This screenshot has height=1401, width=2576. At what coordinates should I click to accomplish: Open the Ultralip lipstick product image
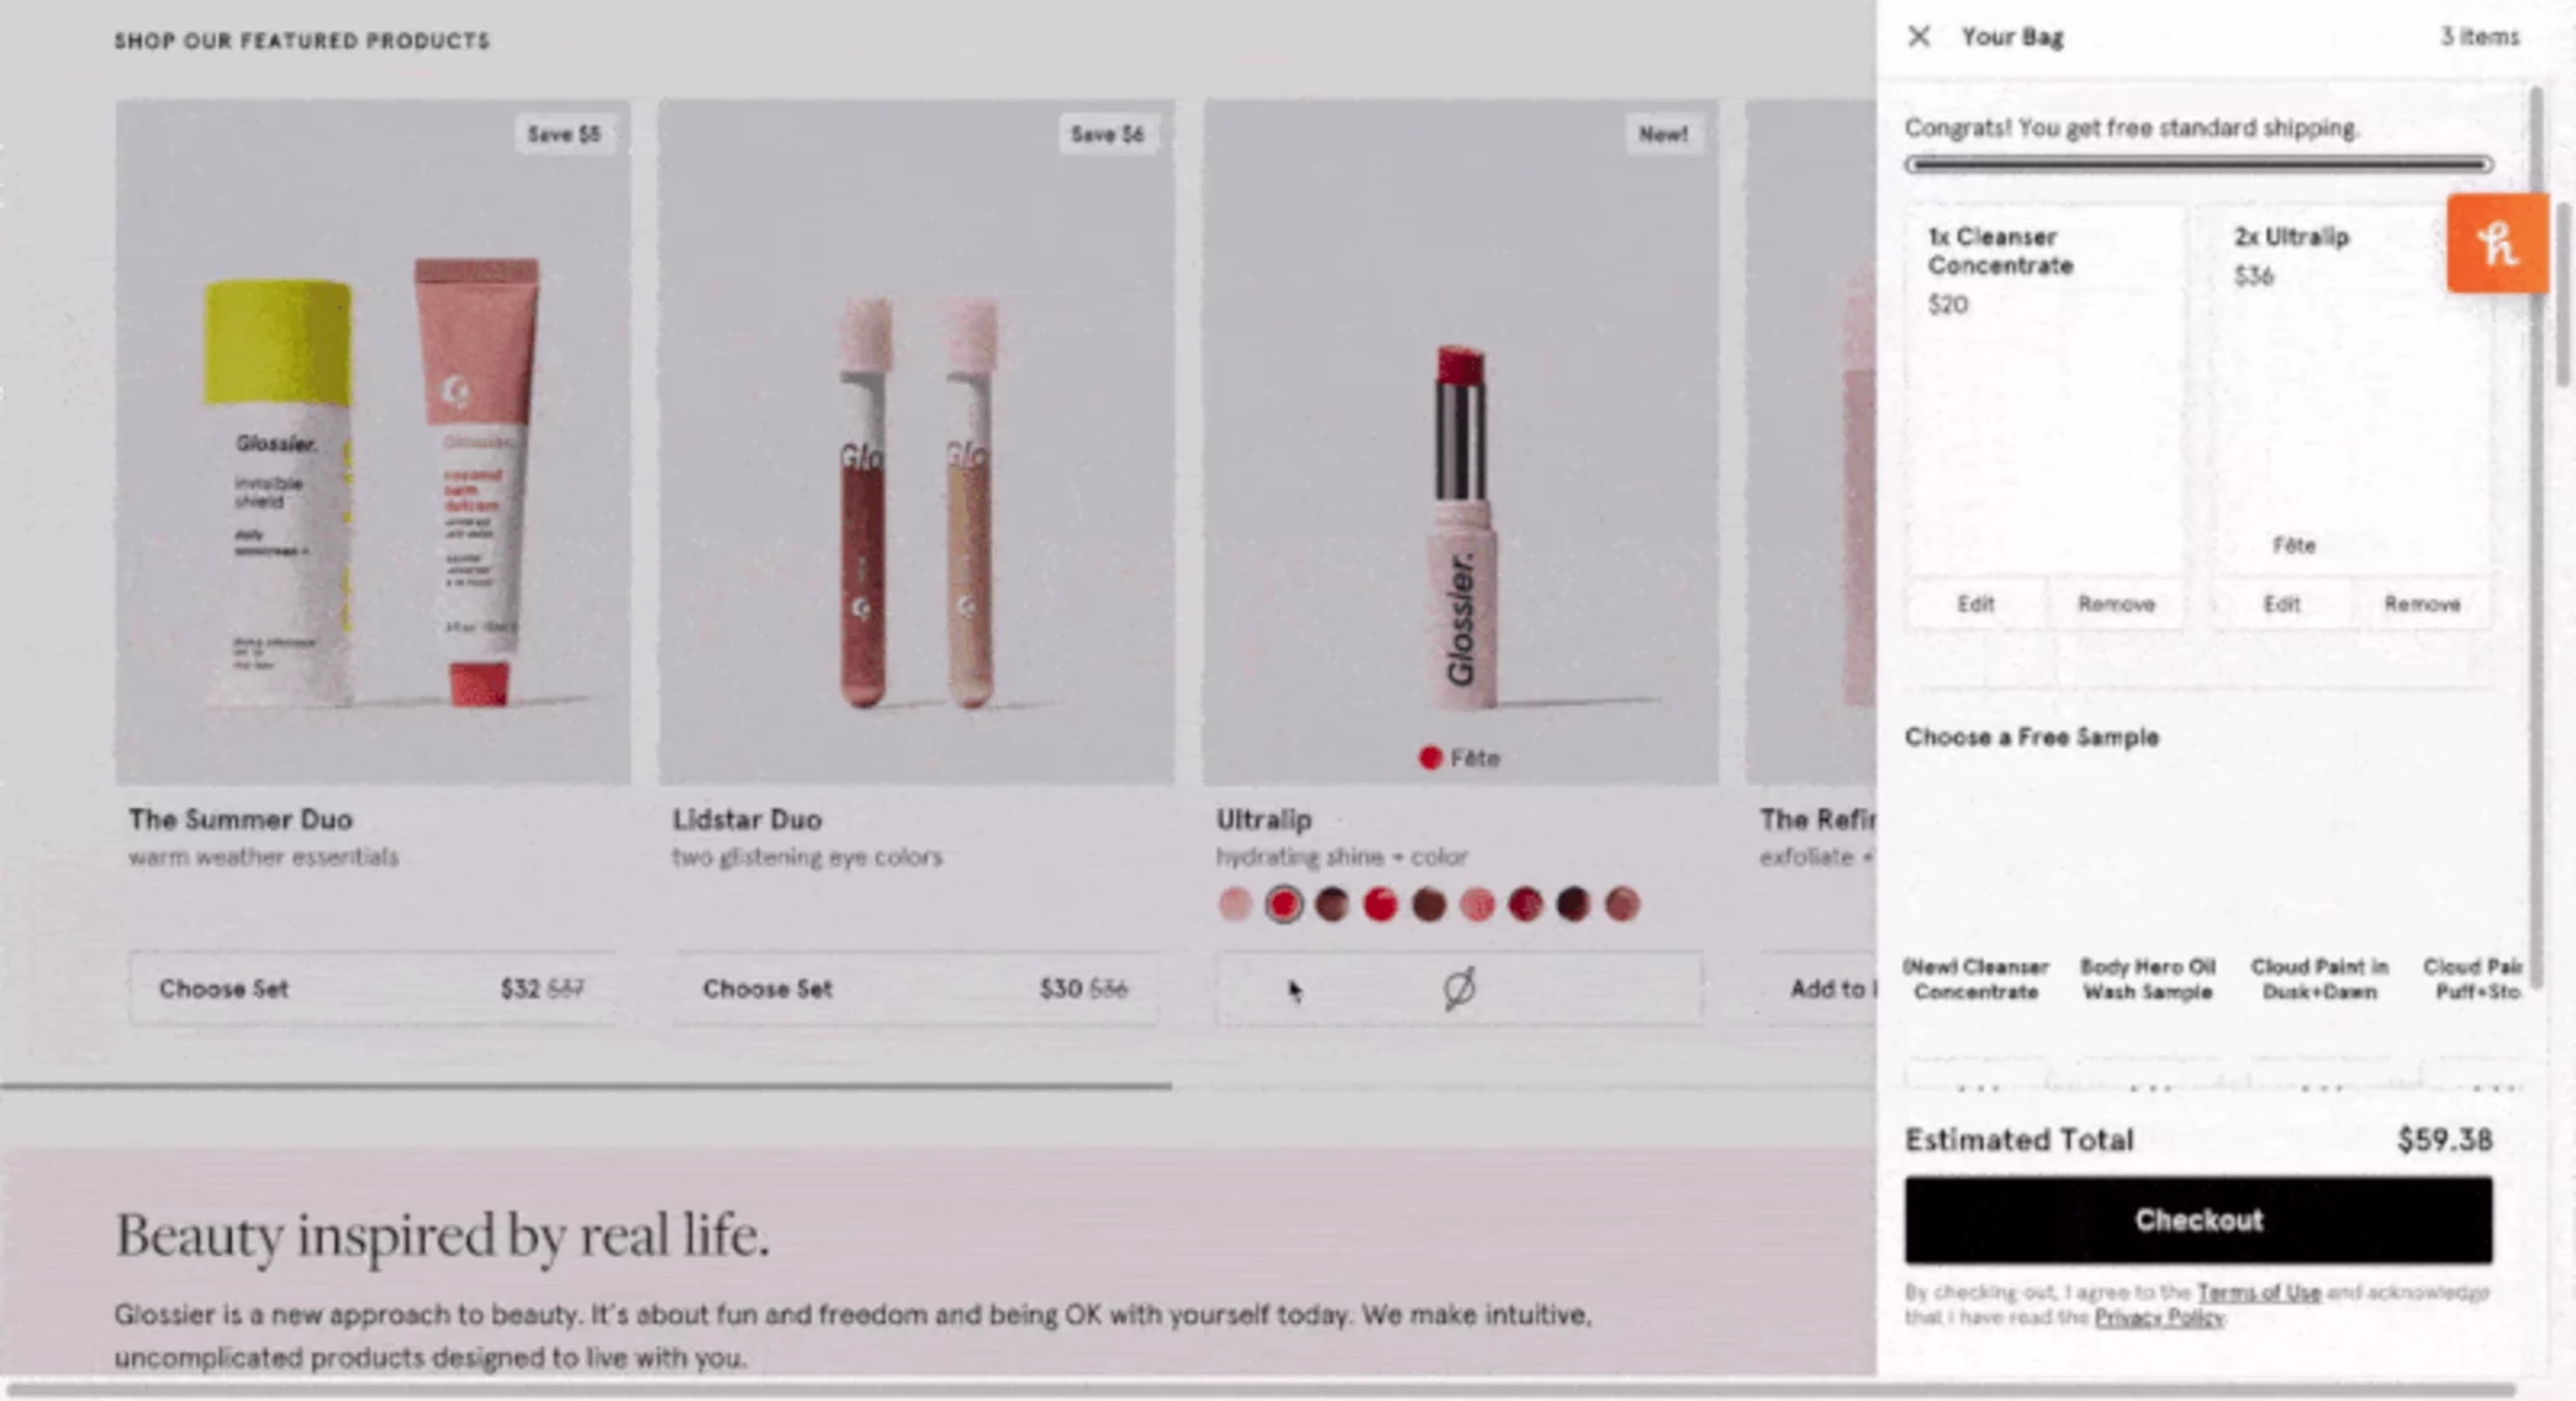coord(1460,441)
